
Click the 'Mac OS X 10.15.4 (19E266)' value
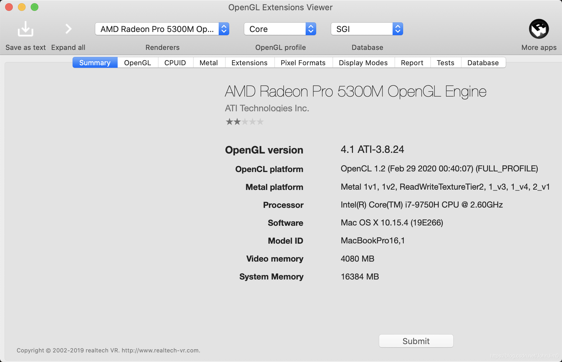click(x=392, y=223)
